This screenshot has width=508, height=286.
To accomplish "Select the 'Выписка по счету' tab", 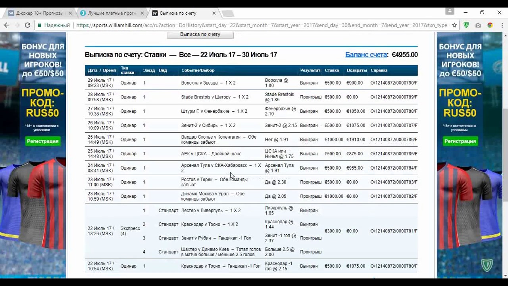I will pyautogui.click(x=183, y=13).
